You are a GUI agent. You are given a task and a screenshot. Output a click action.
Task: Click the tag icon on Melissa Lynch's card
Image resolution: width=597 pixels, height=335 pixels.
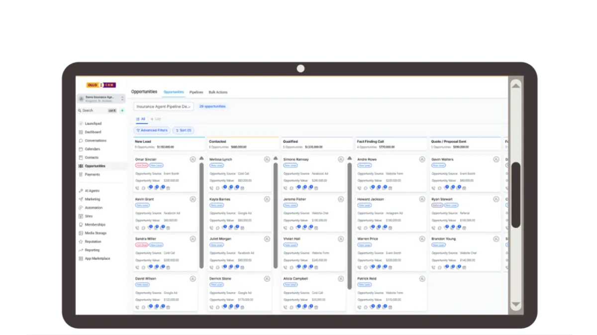(x=223, y=188)
